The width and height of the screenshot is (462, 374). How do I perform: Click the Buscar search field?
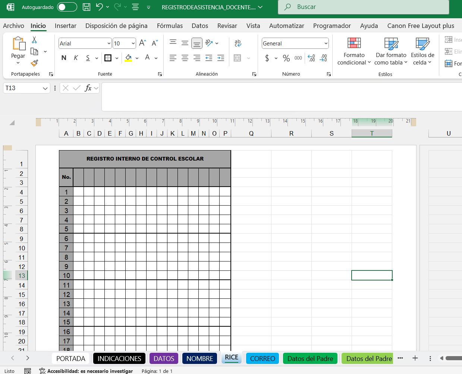click(364, 7)
